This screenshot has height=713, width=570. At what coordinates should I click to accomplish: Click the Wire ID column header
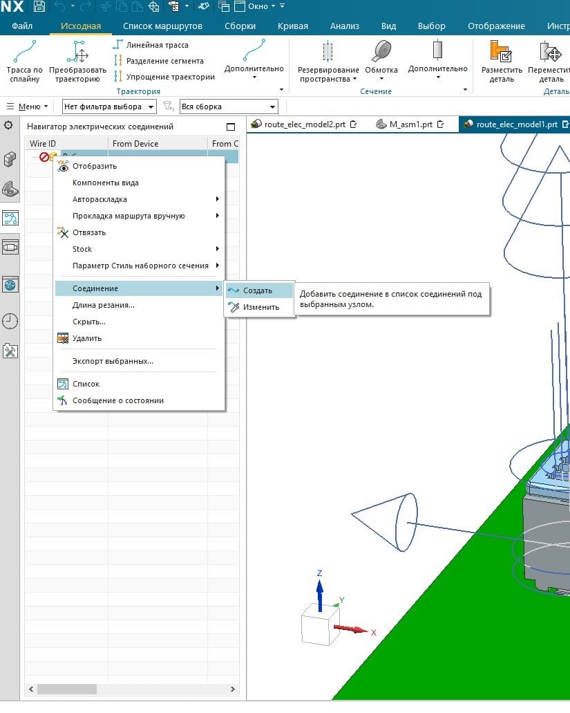coord(67,144)
